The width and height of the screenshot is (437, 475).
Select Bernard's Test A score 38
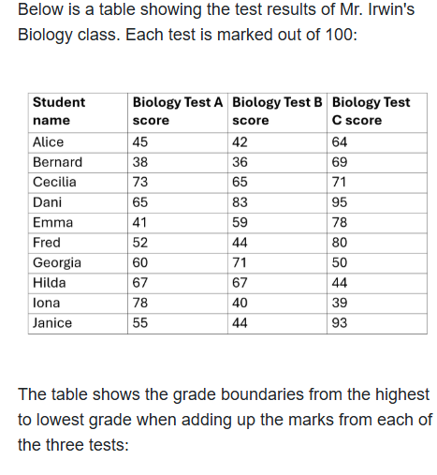[x=178, y=163]
